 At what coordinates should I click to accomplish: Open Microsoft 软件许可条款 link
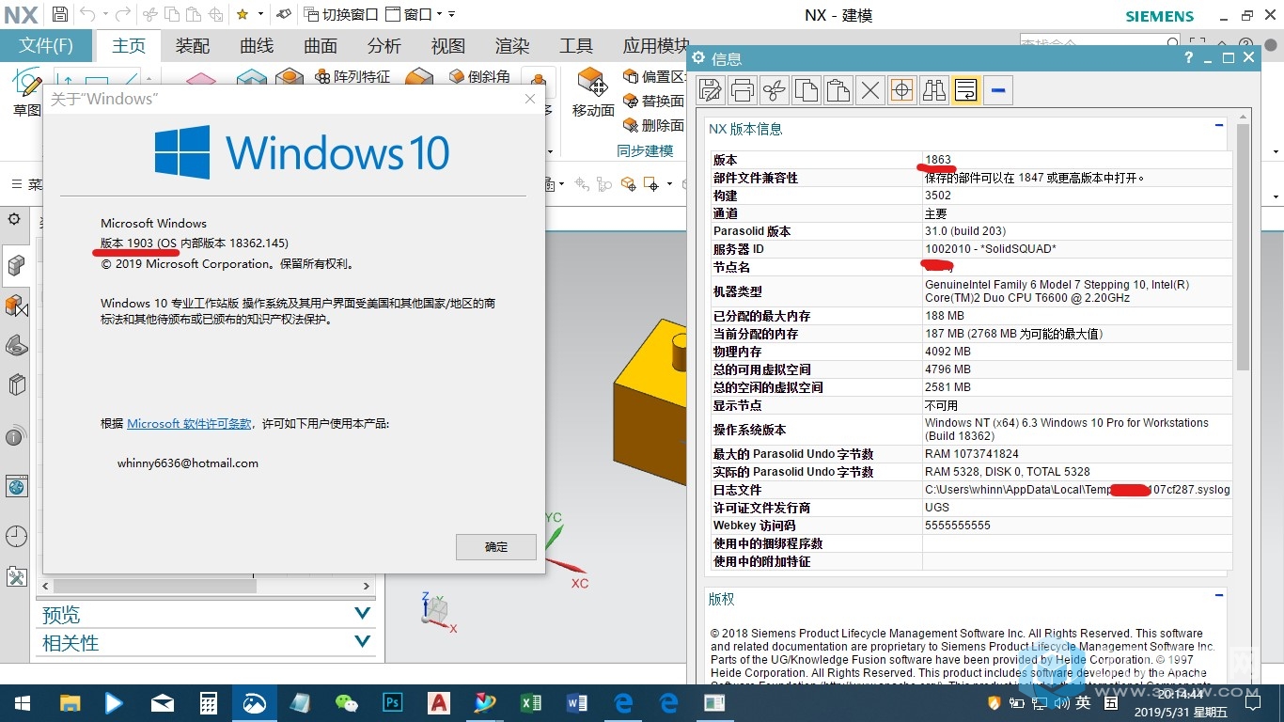point(189,424)
